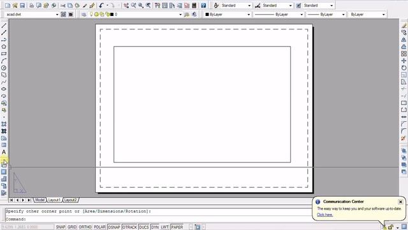408x230 pixels.
Task: Click the 'Click here.' link in Communication Center
Action: point(324,215)
